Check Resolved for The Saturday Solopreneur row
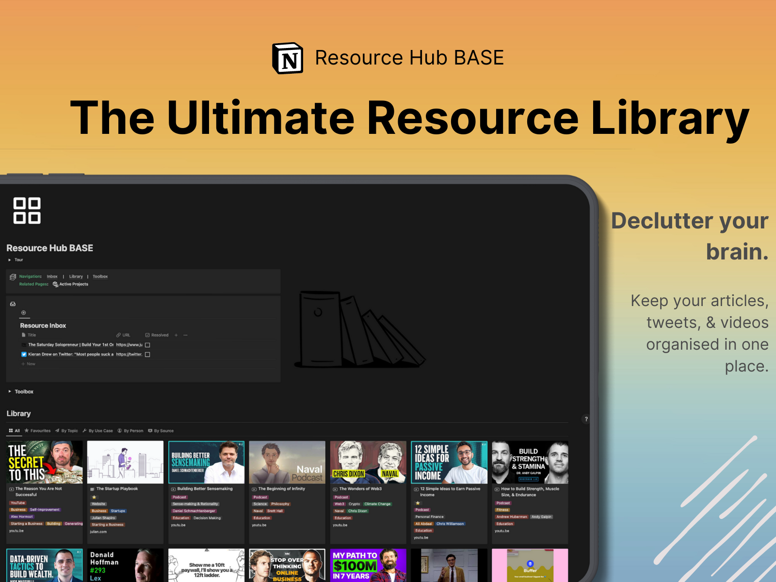Screen dimensions: 776x582 tap(147, 345)
